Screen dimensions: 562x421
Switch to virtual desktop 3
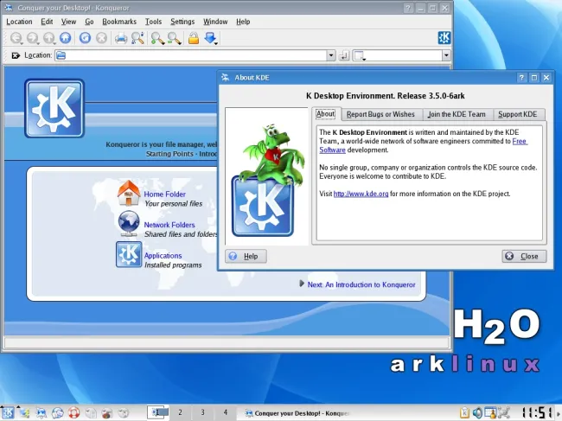pyautogui.click(x=202, y=412)
